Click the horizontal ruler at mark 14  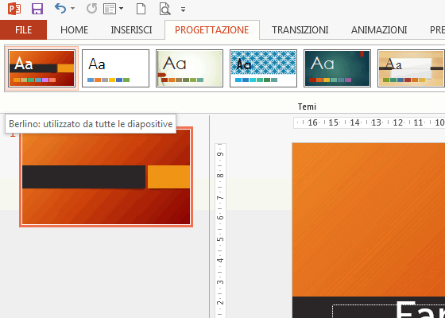click(354, 122)
